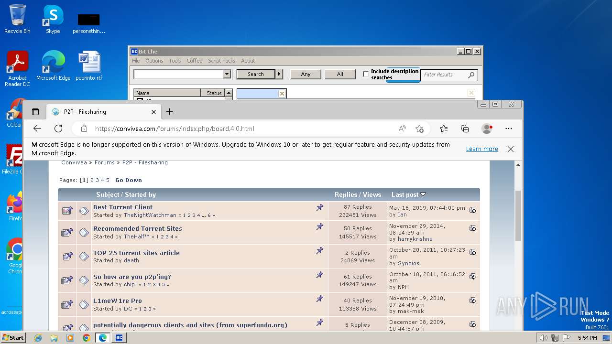Open the Microsoft Edge desktop shortcut

(x=53, y=66)
